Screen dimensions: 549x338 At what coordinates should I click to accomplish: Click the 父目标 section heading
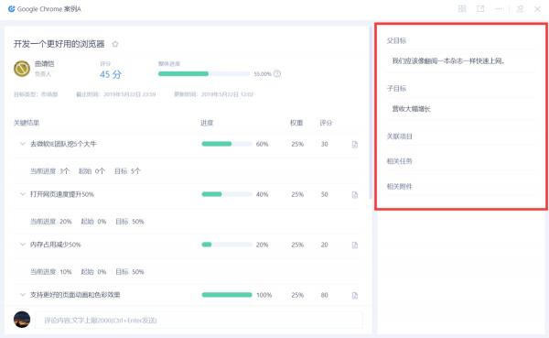pyautogui.click(x=396, y=40)
